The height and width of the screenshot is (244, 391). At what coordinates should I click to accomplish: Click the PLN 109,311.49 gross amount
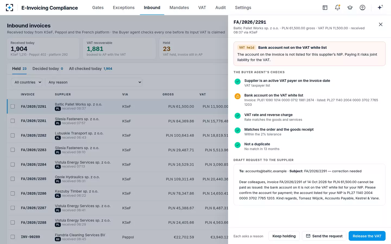(x=180, y=179)
